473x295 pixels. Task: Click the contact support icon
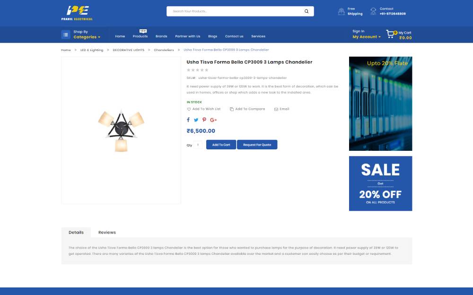click(374, 11)
